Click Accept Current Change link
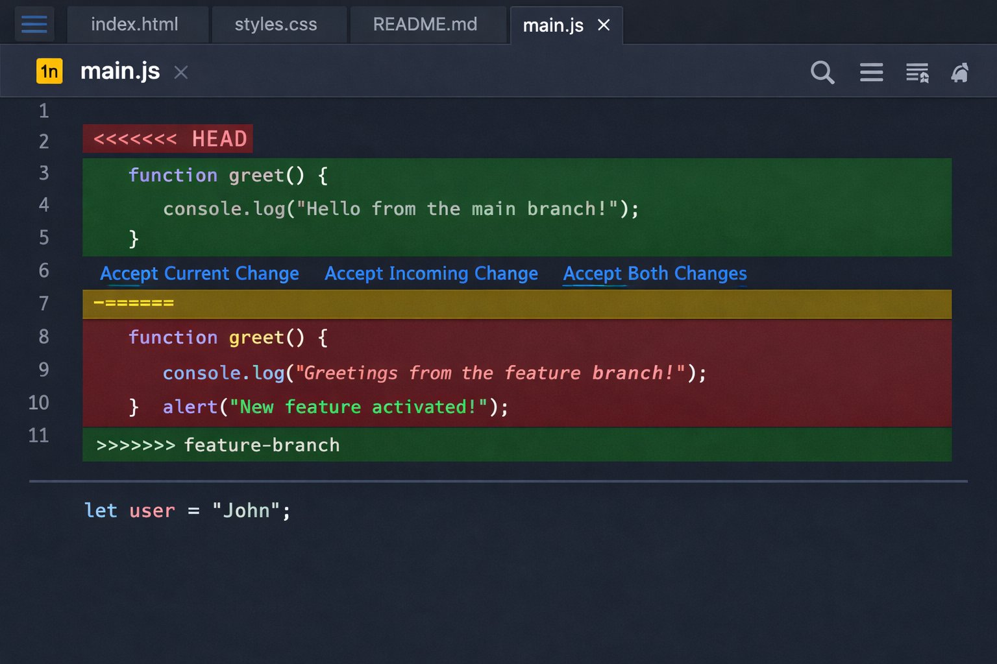997x664 pixels. point(199,274)
